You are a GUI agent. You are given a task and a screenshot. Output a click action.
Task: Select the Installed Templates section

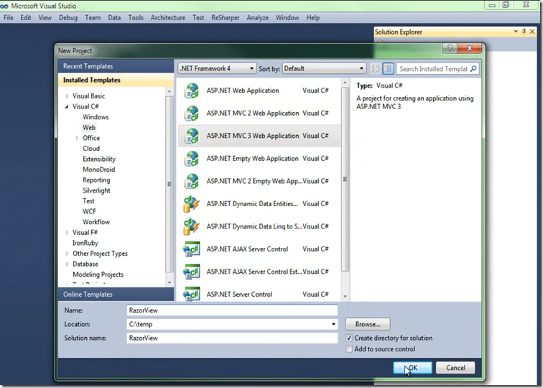(x=116, y=80)
